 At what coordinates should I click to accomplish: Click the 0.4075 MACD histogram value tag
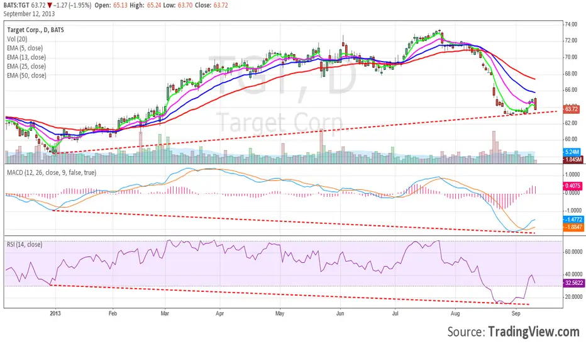tap(573, 186)
